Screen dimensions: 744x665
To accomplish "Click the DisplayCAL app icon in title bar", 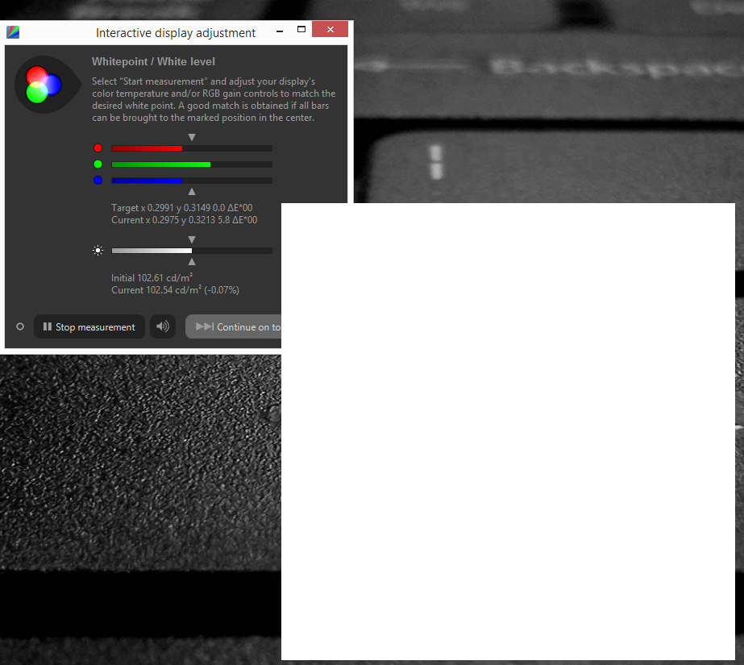I will [13, 32].
